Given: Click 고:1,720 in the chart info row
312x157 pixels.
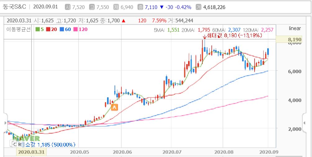Looking at the screenshot, I should (67, 20).
